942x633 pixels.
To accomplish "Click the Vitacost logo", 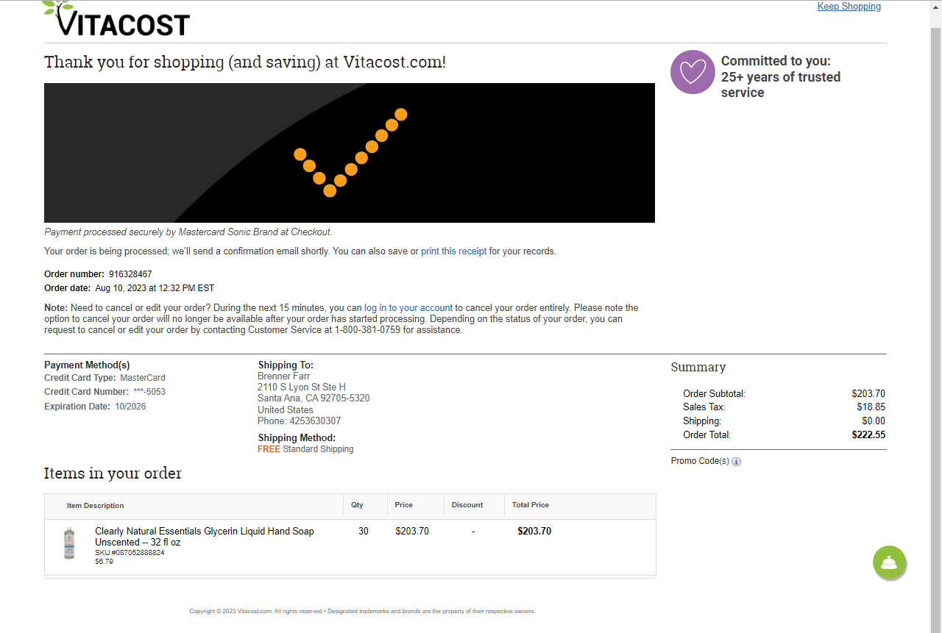I will click(x=116, y=18).
